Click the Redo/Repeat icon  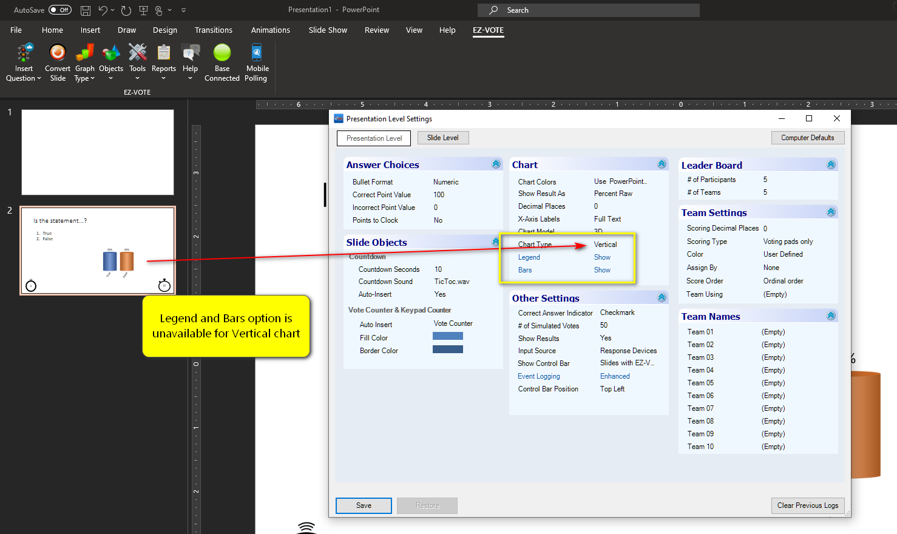(126, 10)
